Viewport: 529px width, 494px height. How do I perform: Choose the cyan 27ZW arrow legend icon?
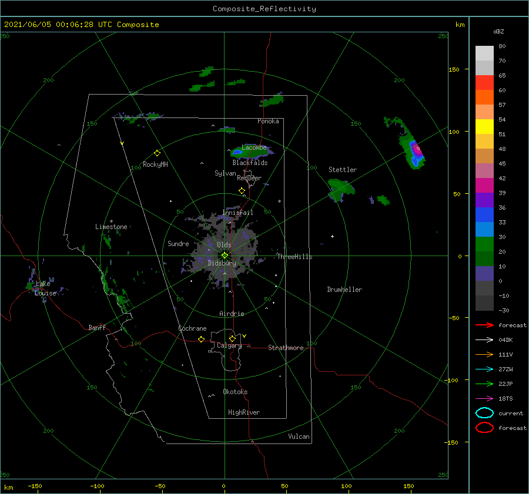click(x=484, y=369)
